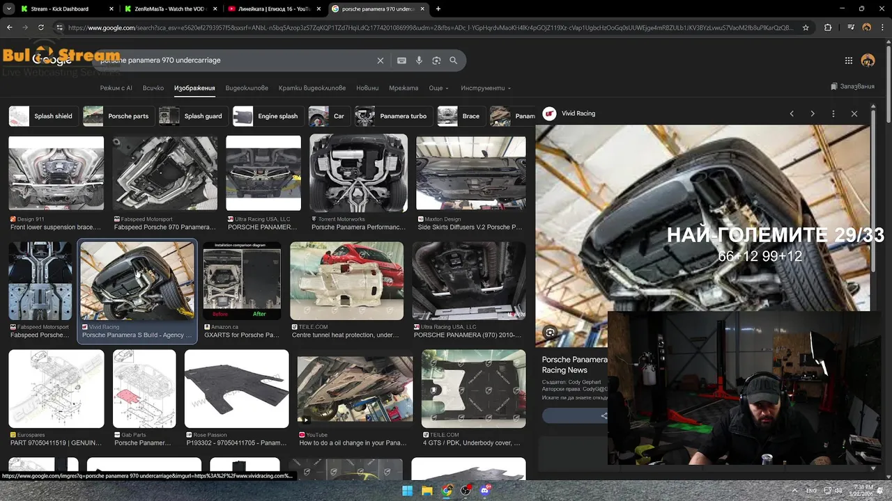Open Windows Start menu
892x501 pixels.
coord(408,491)
